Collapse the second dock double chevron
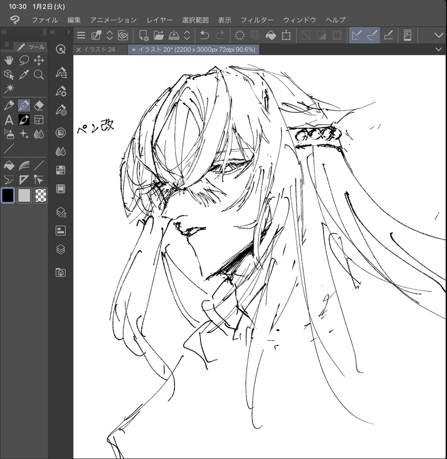447x459 pixels. (53, 32)
